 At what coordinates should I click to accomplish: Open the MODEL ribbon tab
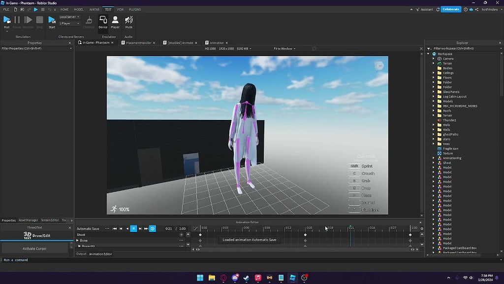click(x=79, y=9)
